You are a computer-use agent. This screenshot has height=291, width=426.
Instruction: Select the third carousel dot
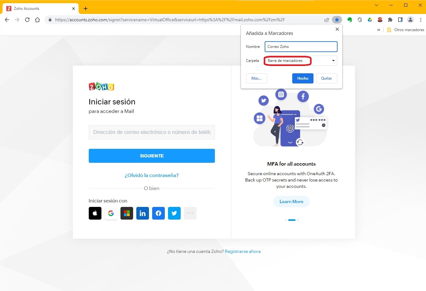298,220
